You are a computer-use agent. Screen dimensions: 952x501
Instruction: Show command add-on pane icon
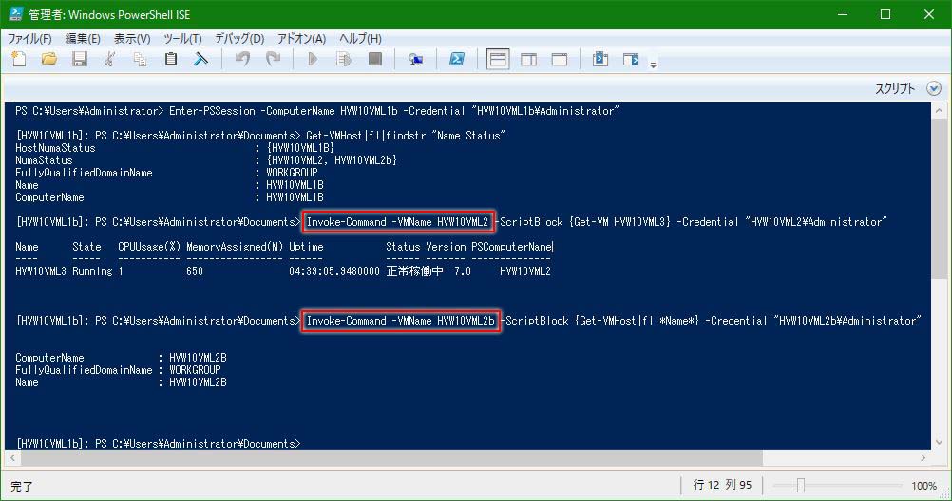(631, 60)
